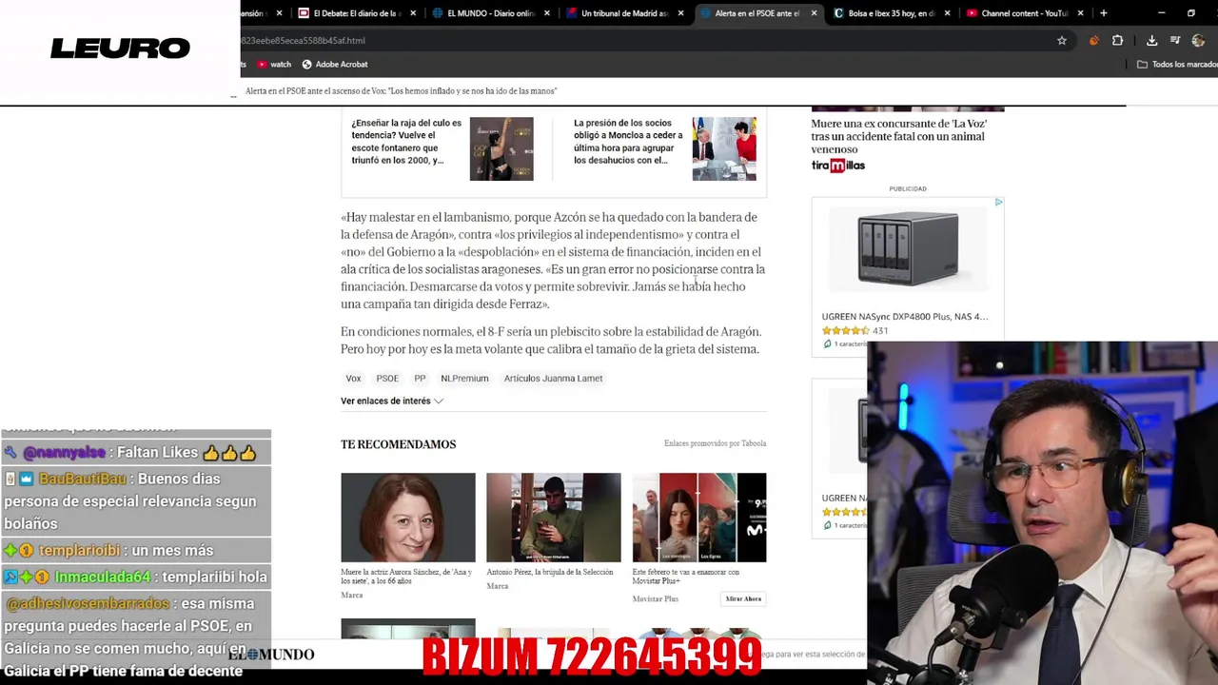Click the Movistar Plus sponsor label
The image size is (1218, 685).
655,599
